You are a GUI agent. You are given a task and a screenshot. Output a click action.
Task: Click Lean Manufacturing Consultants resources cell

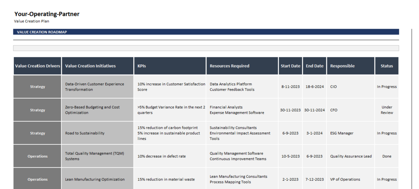coord(242,179)
